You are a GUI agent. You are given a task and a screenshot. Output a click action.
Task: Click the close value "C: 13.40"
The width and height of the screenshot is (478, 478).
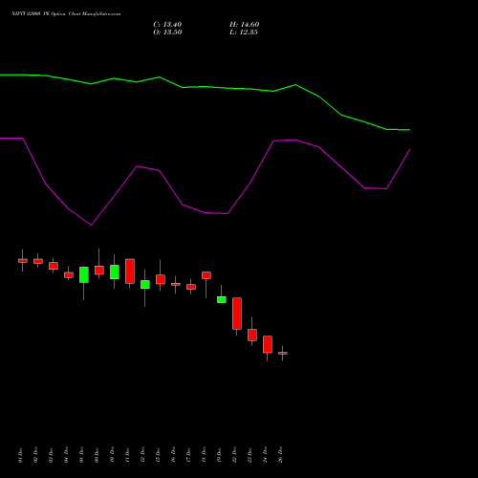click(167, 25)
